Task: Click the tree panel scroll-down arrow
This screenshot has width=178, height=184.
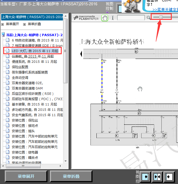Action: pos(66,161)
